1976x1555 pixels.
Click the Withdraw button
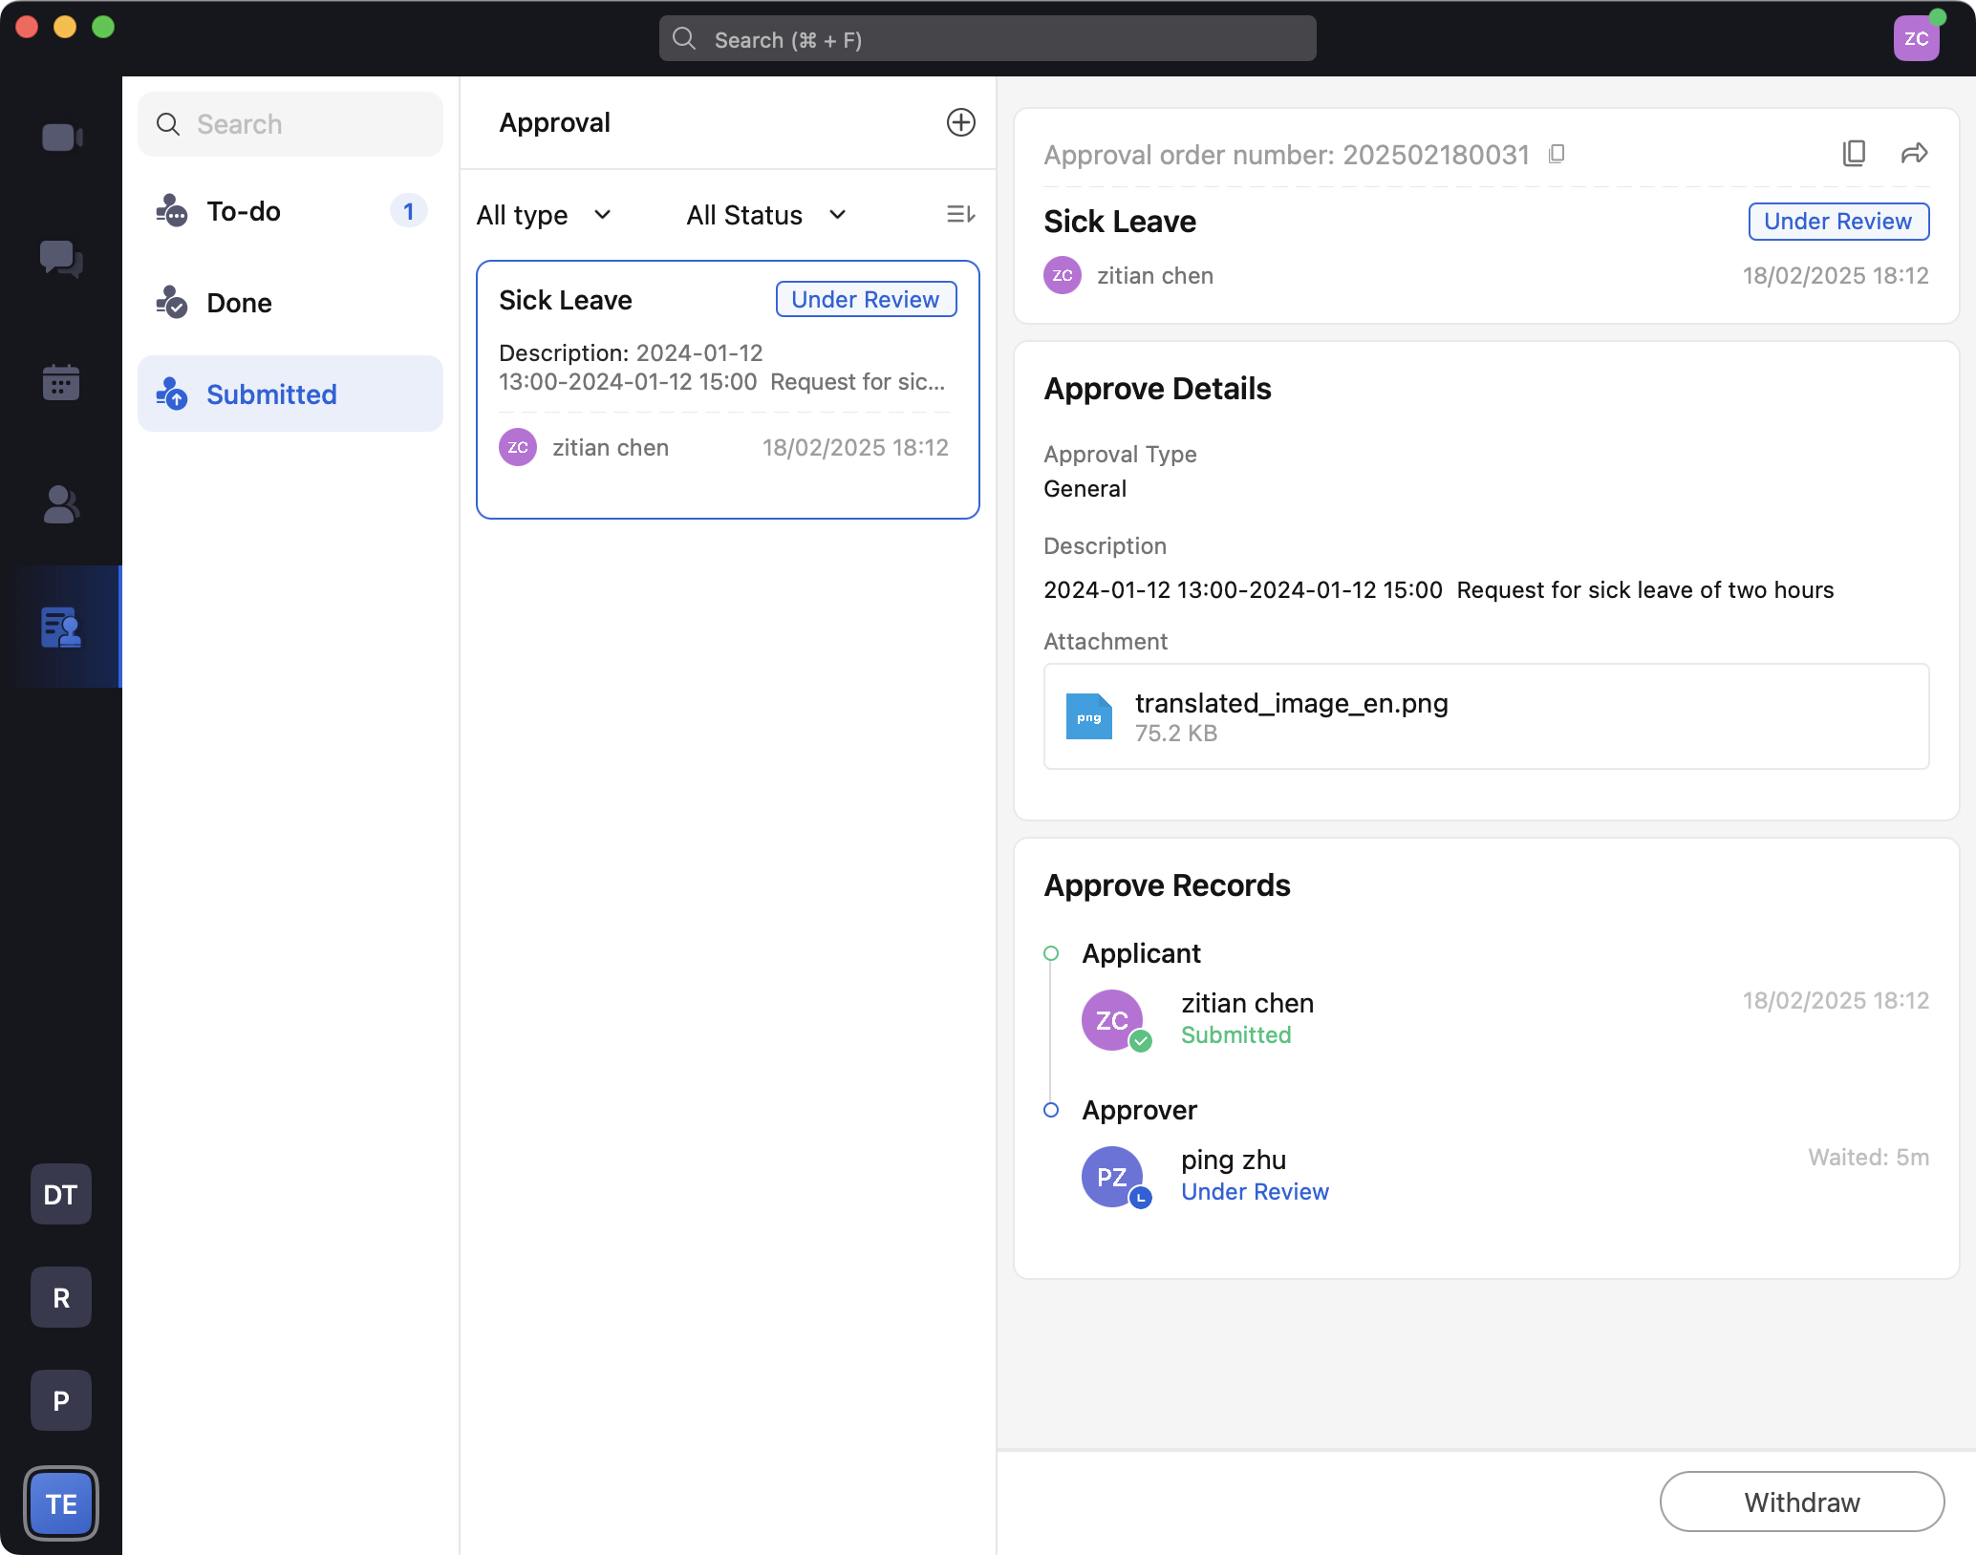click(x=1801, y=1502)
